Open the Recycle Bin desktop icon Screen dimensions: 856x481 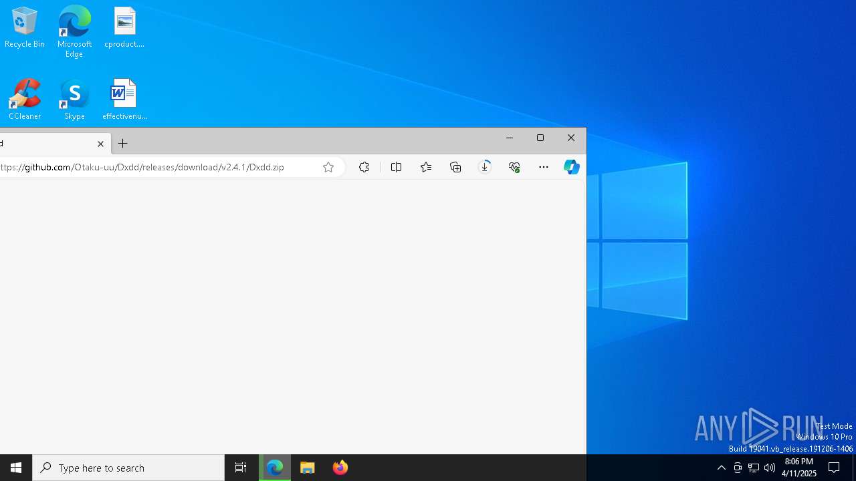pyautogui.click(x=25, y=27)
